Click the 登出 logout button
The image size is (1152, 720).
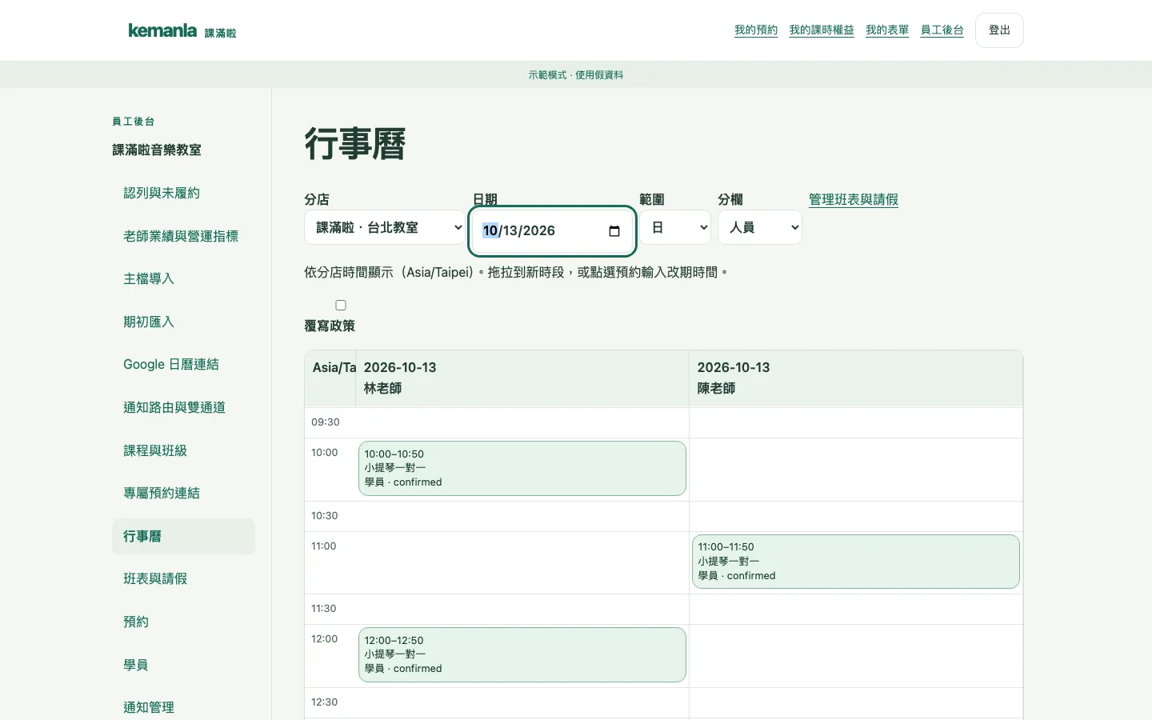999,30
